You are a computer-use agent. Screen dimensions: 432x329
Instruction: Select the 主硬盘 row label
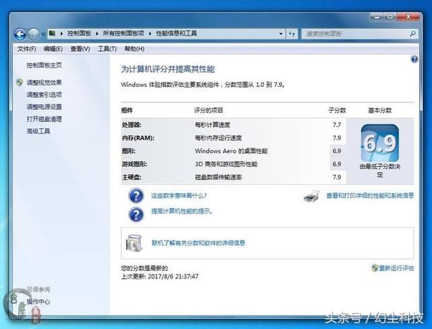coord(132,177)
